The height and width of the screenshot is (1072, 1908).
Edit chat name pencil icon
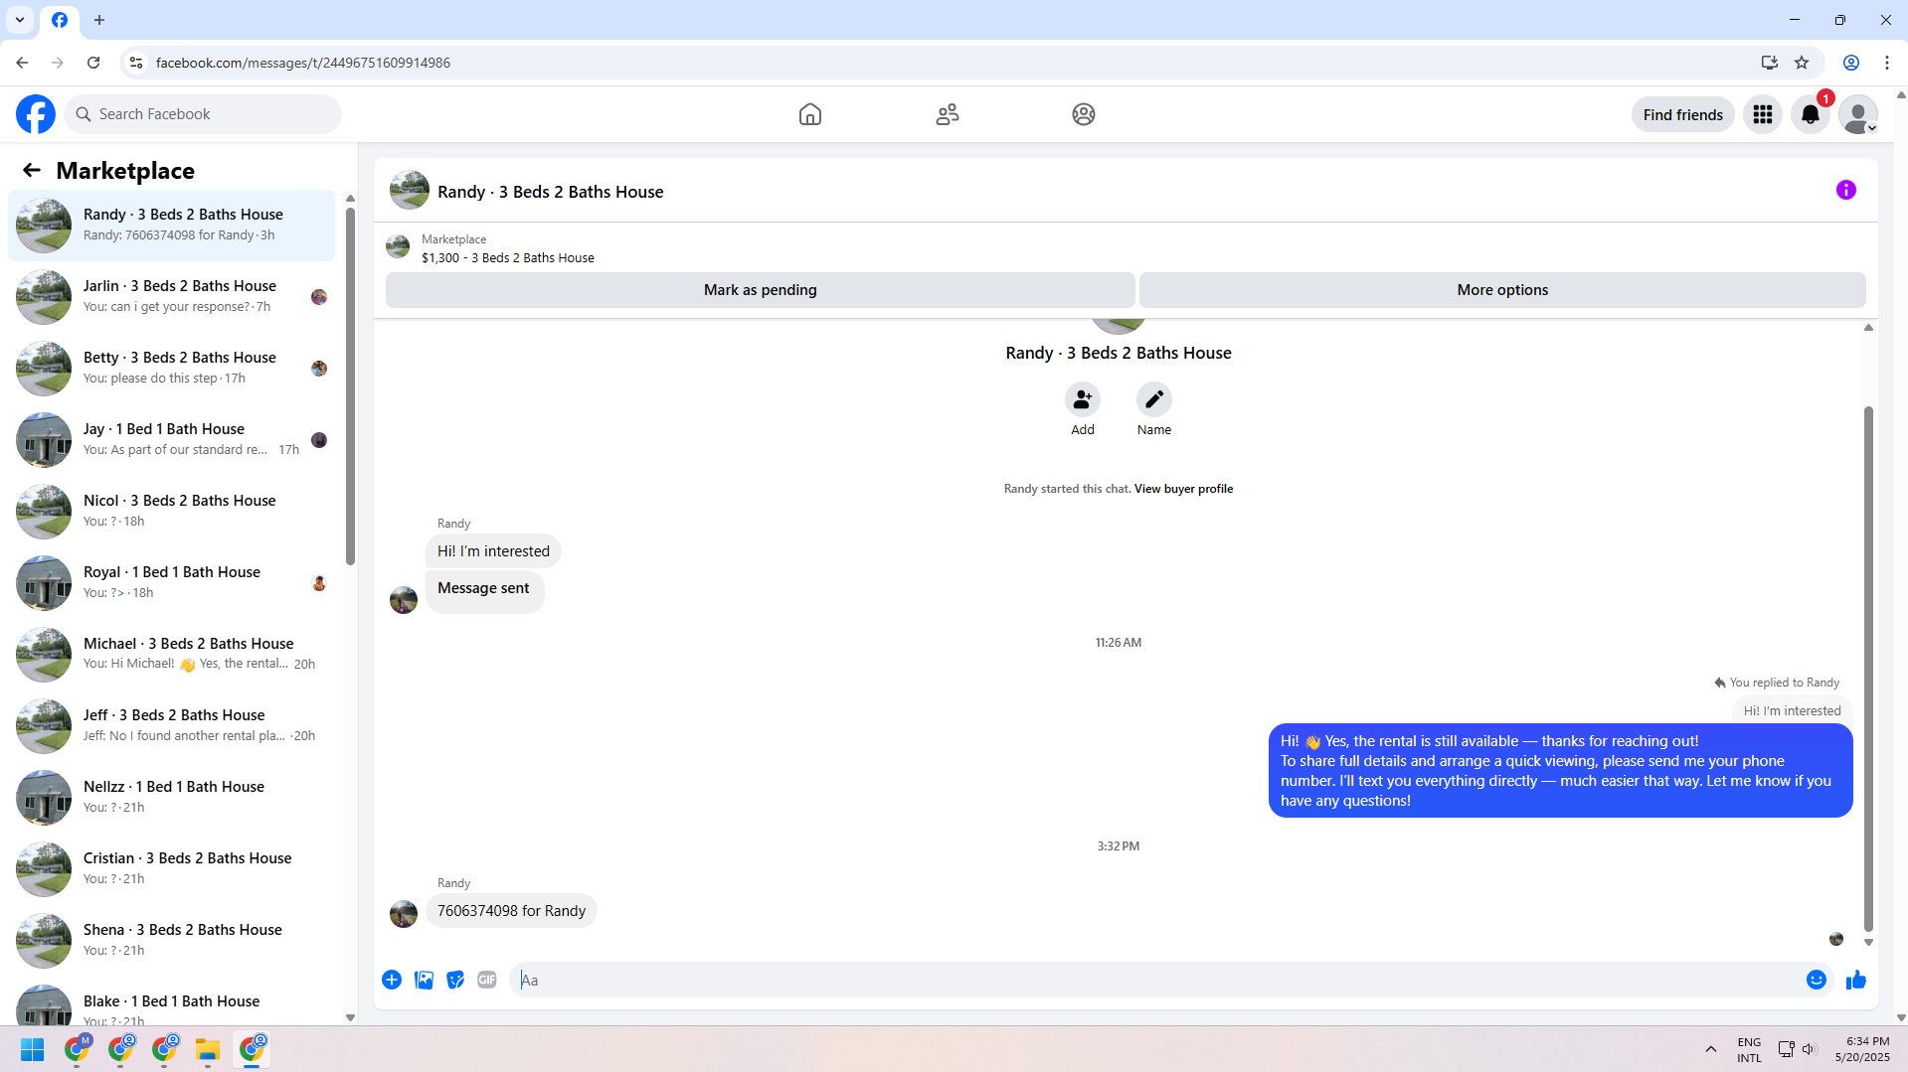click(1153, 399)
